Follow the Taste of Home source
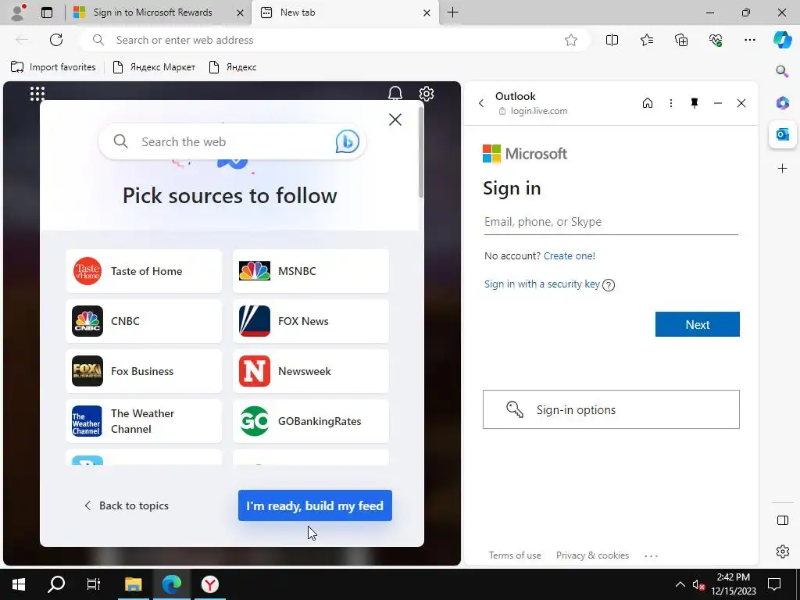This screenshot has height=600, width=800. [144, 271]
